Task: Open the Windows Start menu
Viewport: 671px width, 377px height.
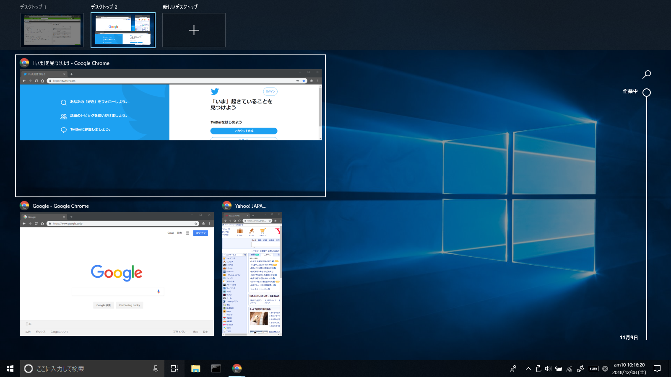Action: click(x=10, y=369)
